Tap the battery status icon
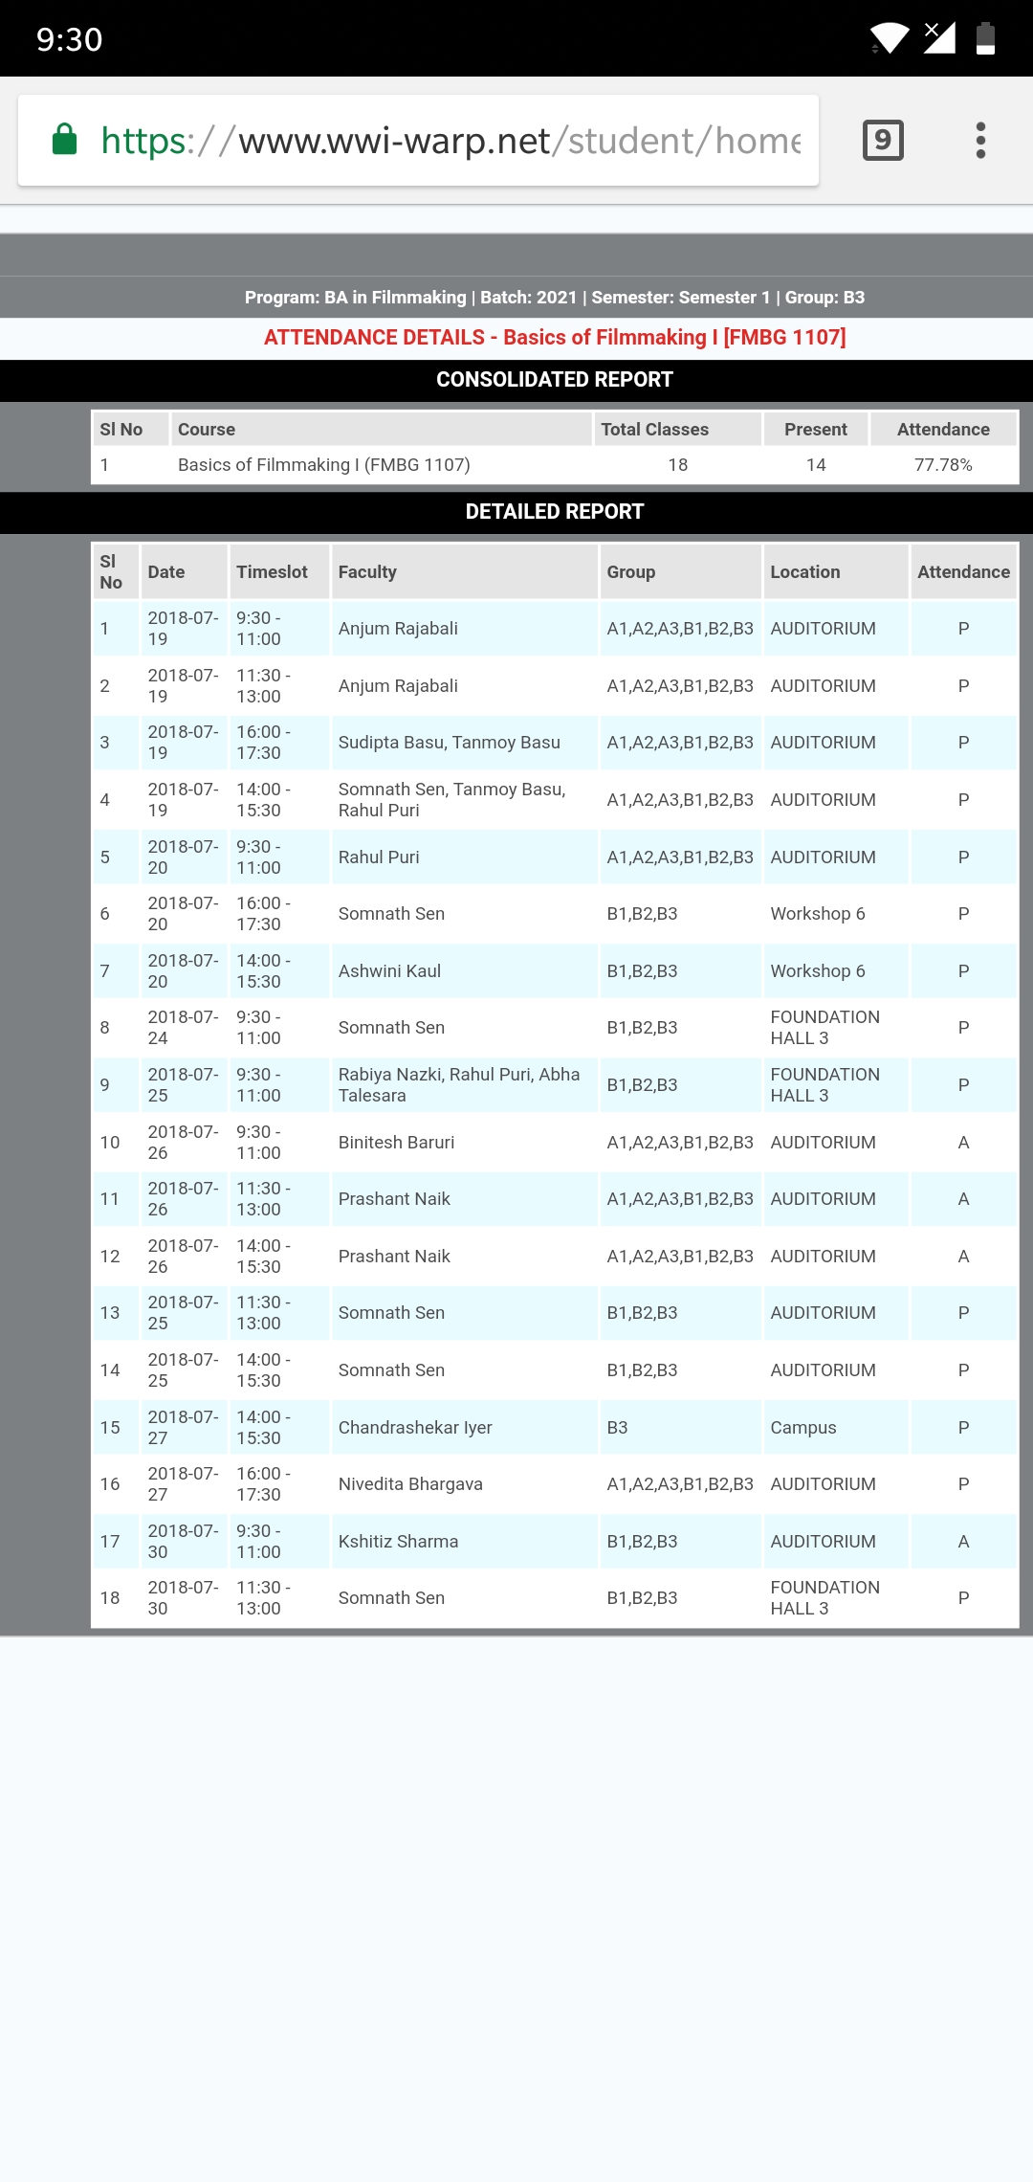Image resolution: width=1033 pixels, height=2182 pixels. [985, 38]
